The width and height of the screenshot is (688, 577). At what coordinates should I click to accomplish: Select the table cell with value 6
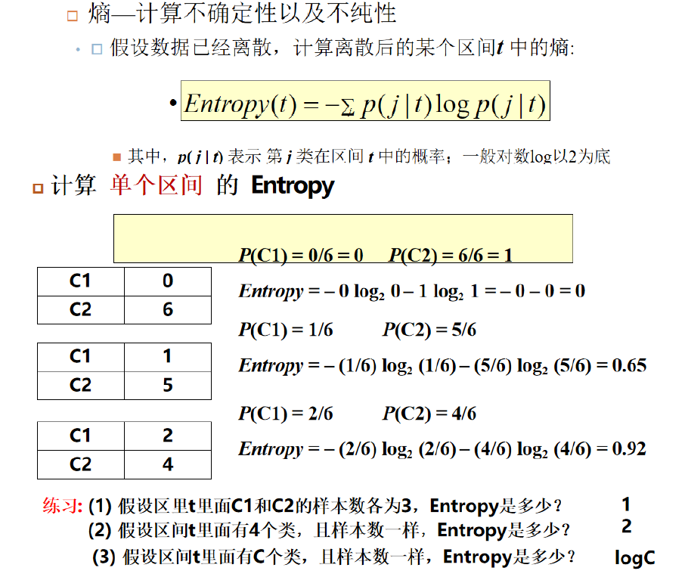[x=167, y=309]
